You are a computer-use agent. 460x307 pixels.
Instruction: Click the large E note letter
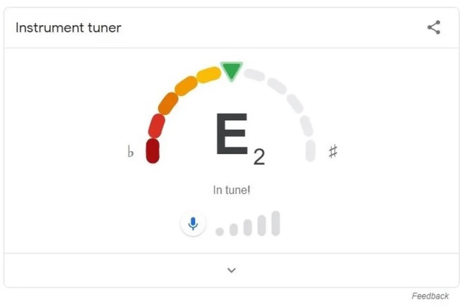pyautogui.click(x=231, y=136)
